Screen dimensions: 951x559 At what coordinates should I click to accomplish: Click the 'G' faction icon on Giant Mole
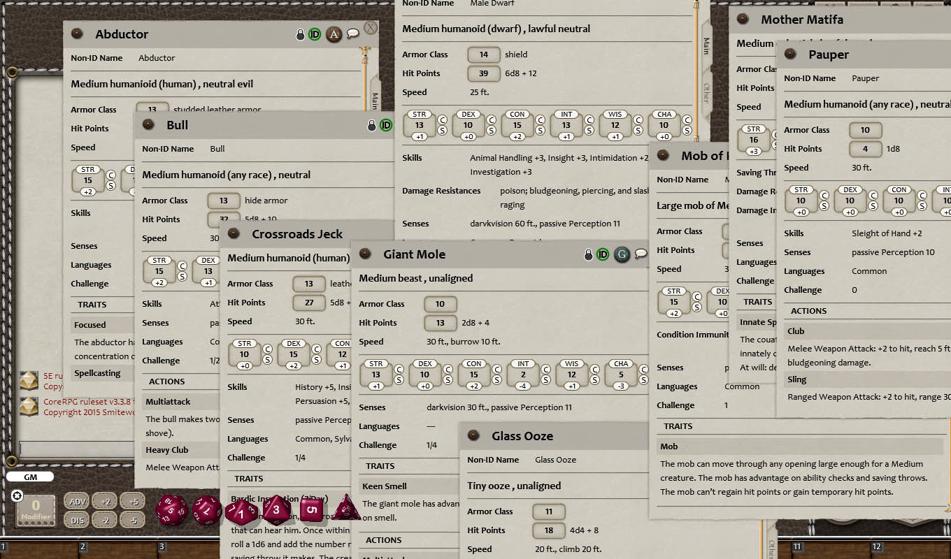[x=622, y=255]
